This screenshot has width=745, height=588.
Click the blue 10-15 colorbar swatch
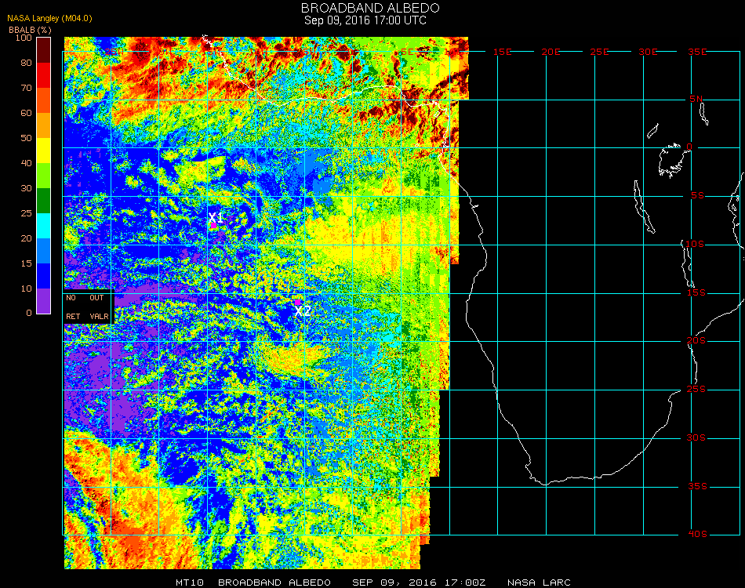(x=44, y=276)
